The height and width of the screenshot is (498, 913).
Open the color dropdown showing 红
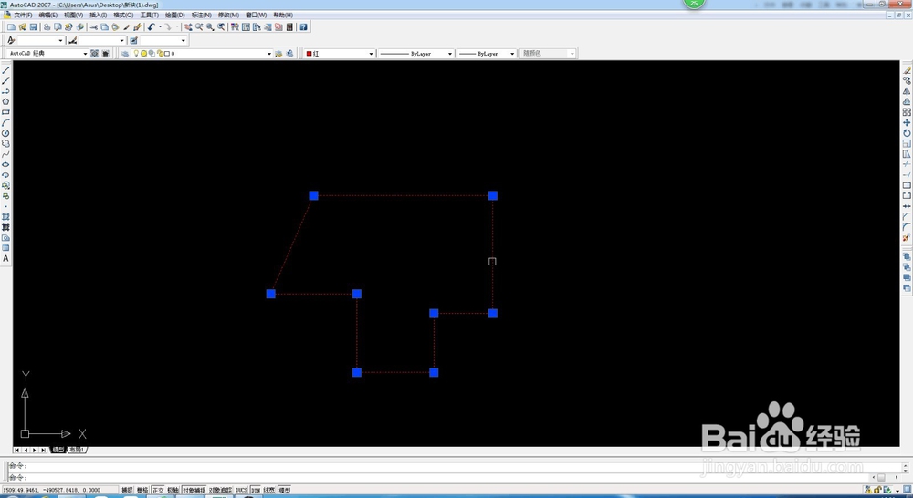371,54
